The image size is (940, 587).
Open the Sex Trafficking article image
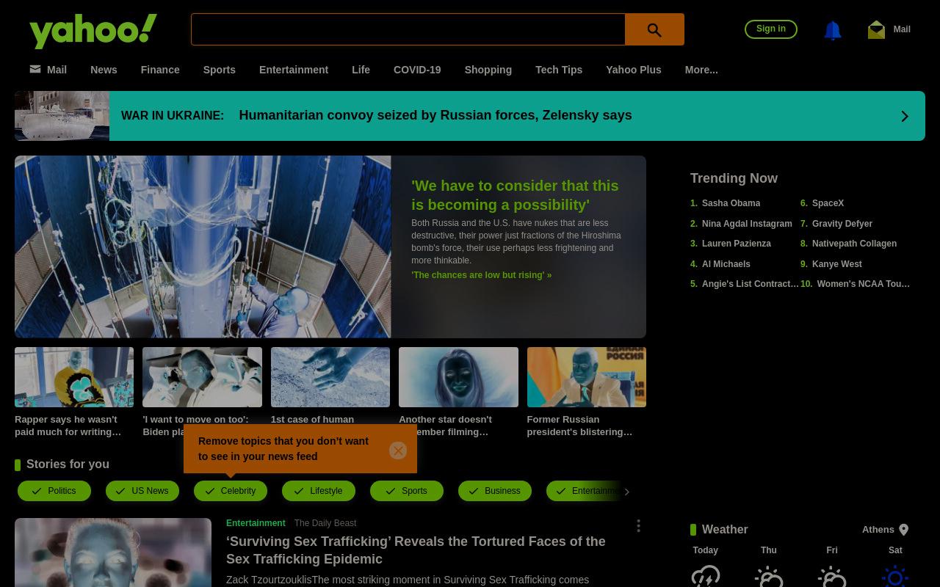pos(113,553)
